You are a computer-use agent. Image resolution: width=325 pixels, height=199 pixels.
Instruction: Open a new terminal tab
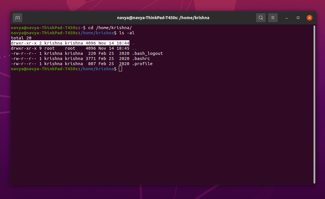[x=18, y=18]
